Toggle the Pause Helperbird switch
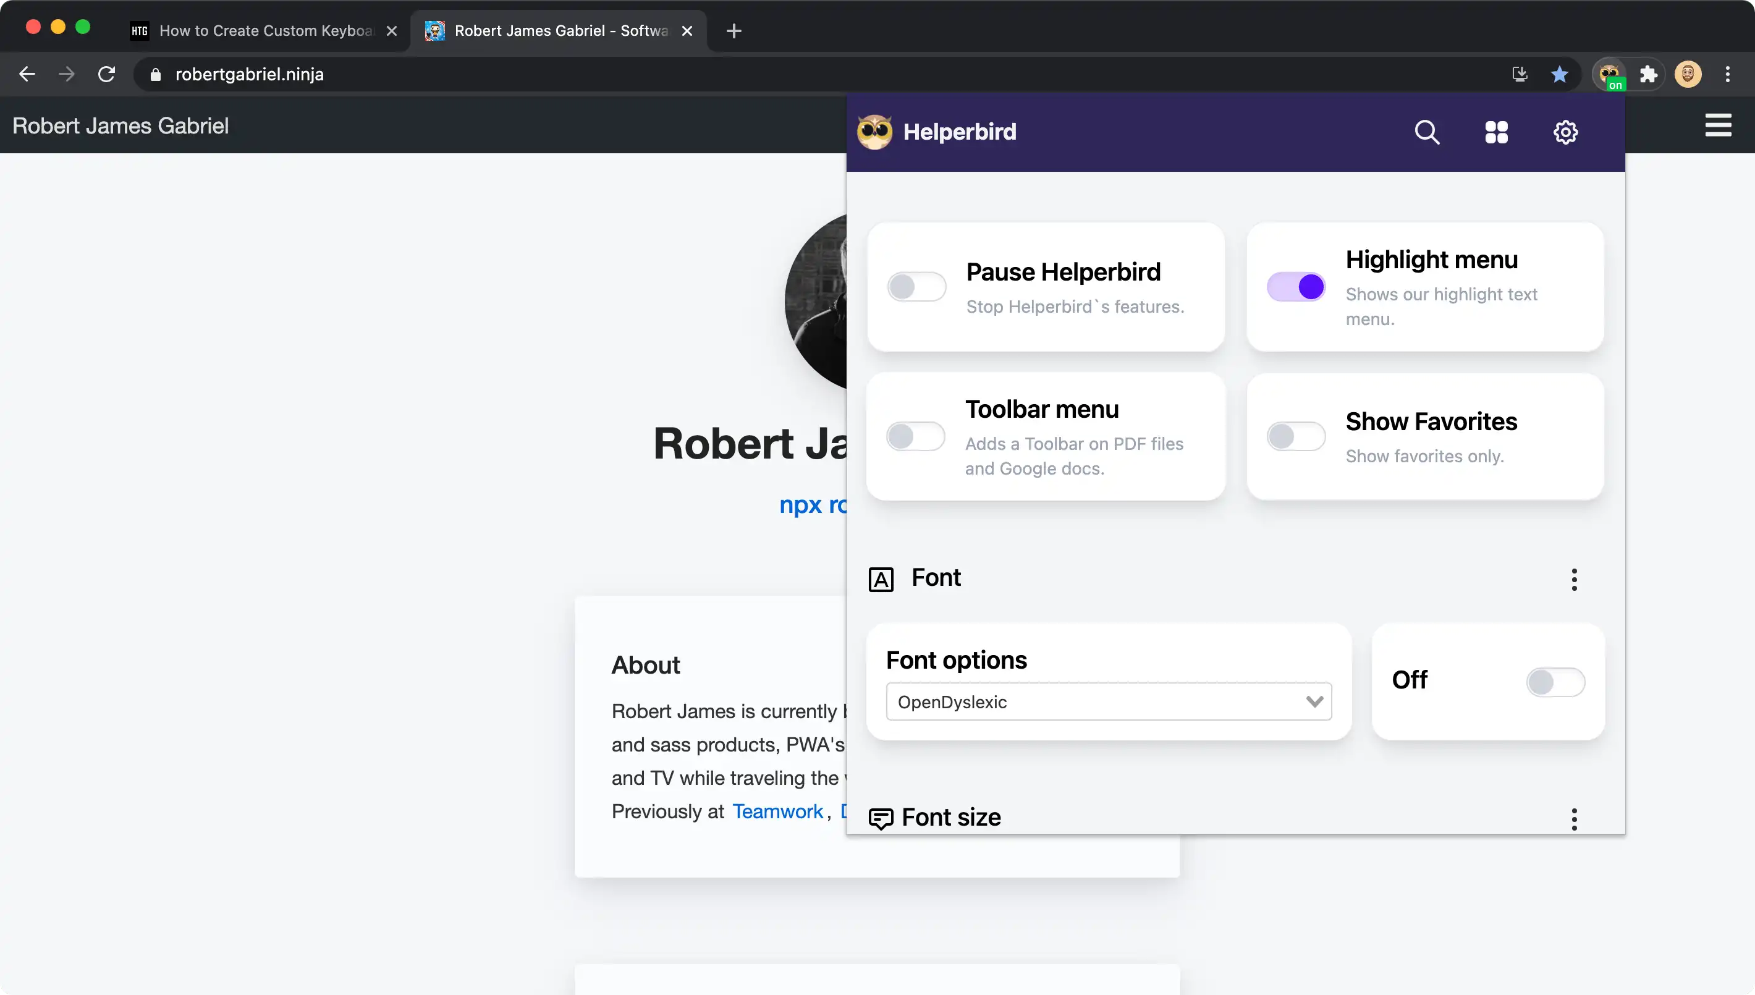1755x995 pixels. point(916,286)
